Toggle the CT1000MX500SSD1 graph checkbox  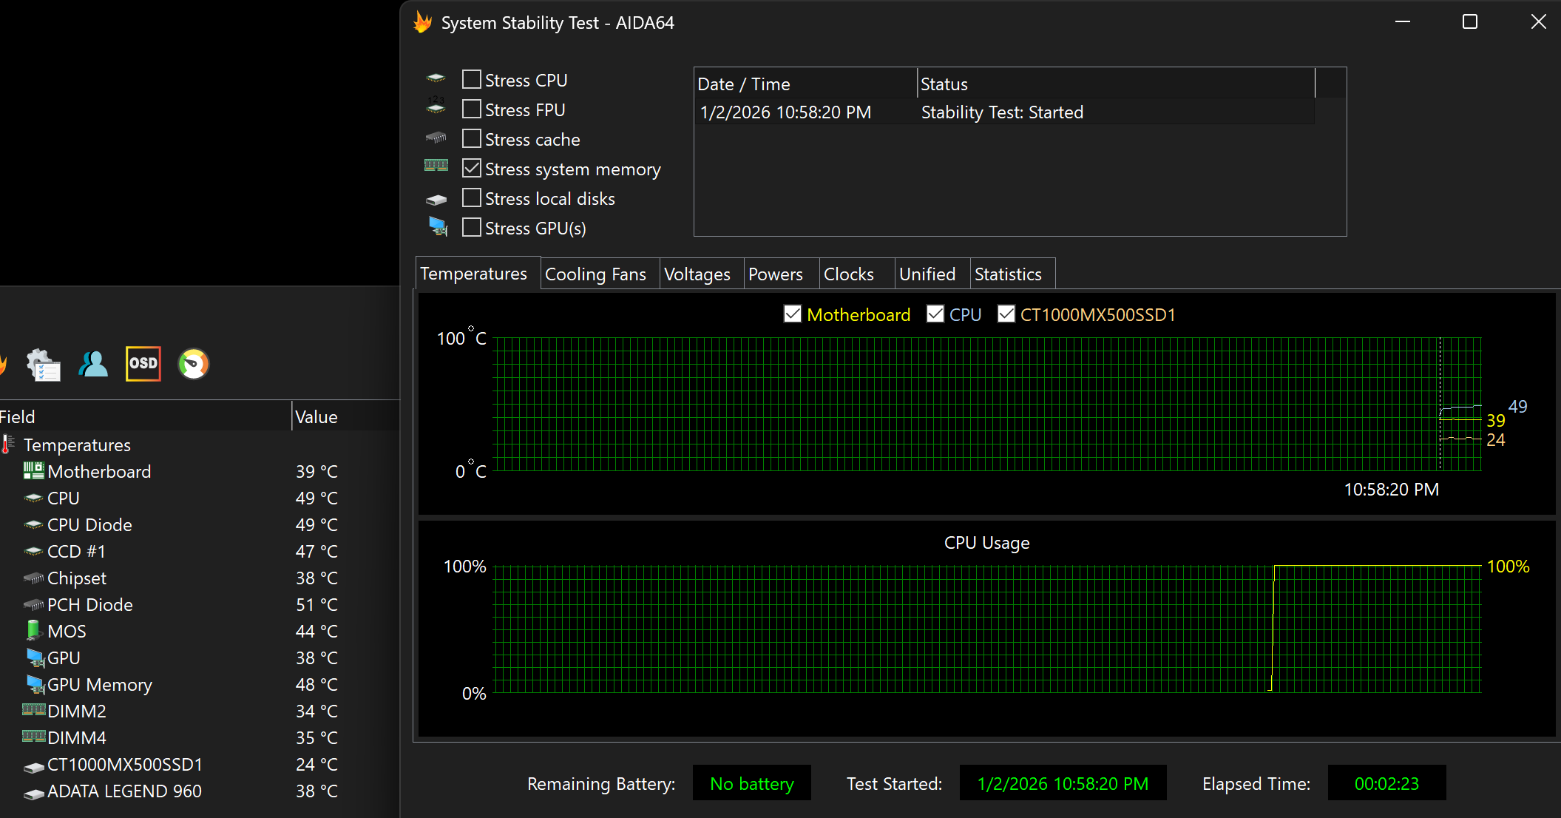pos(1006,314)
